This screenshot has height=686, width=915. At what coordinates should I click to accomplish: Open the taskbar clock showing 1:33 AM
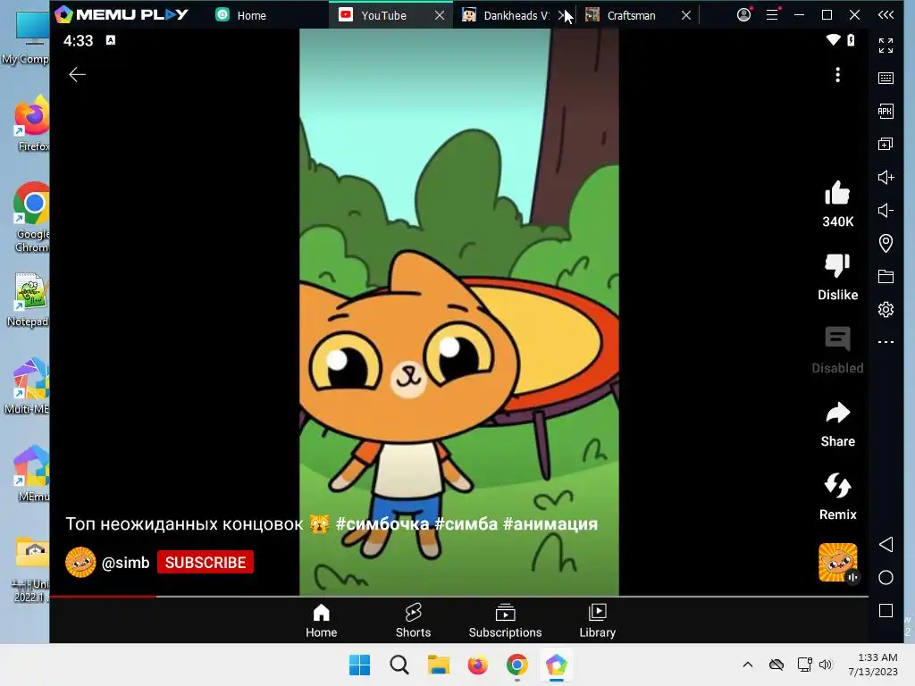[873, 665]
